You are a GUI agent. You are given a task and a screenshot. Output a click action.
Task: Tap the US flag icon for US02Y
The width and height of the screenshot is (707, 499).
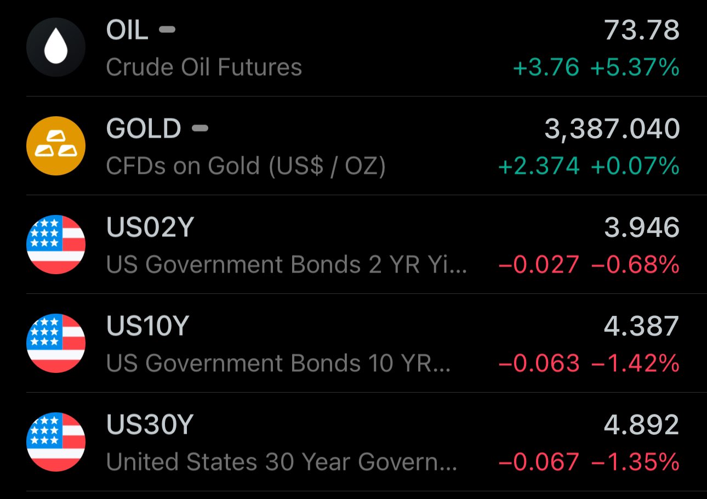point(56,245)
